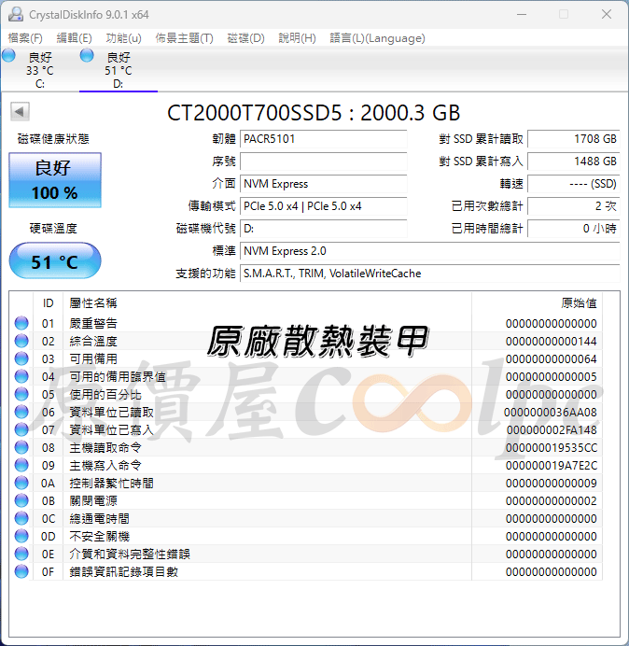Click raw value 0000000036AA08
Viewport: 629px width, 646px height.
[551, 412]
